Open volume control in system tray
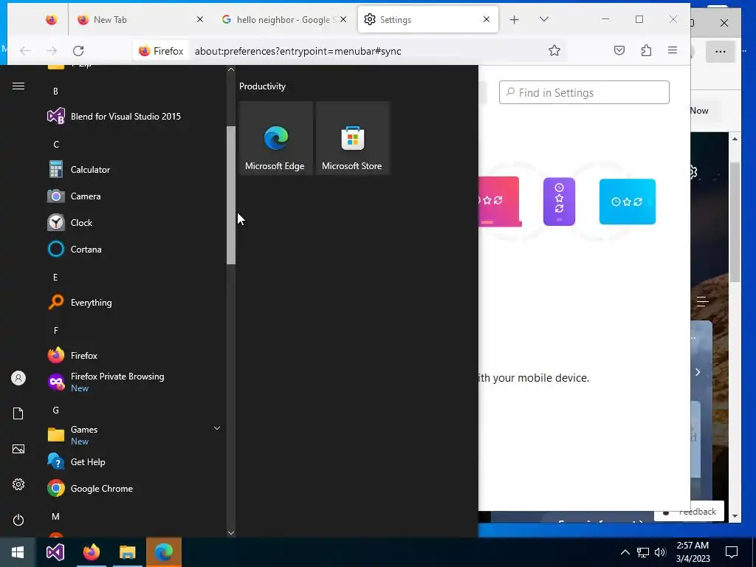The image size is (756, 567). tap(660, 552)
